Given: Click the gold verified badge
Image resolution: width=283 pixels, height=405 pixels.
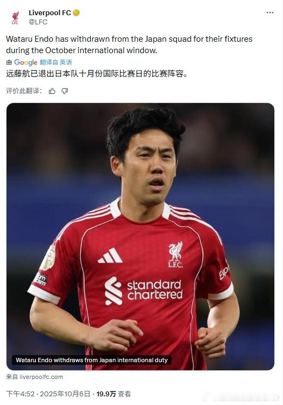Looking at the screenshot, I should tap(76, 12).
